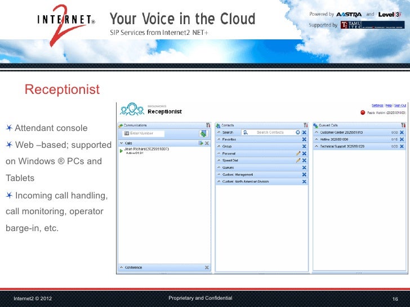Open Queued Calls panel options icon
Screen dimensions: 410x307
pyautogui.click(x=403, y=125)
